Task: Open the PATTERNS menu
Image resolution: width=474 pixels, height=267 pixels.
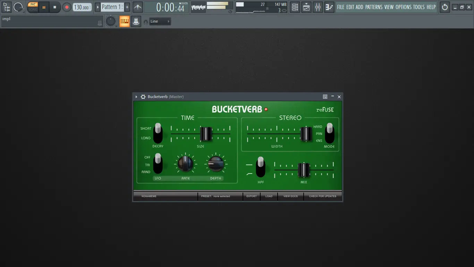Action: pos(374,7)
